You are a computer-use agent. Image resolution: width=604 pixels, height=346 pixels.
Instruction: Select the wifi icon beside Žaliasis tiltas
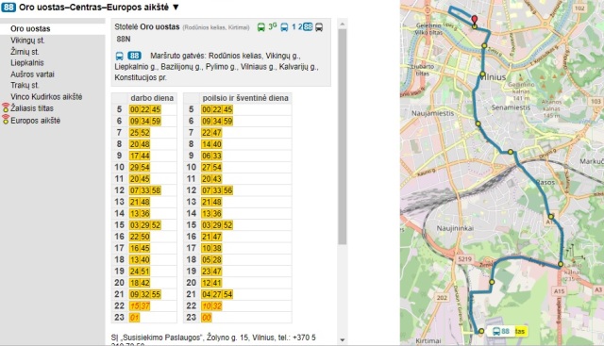[6, 107]
